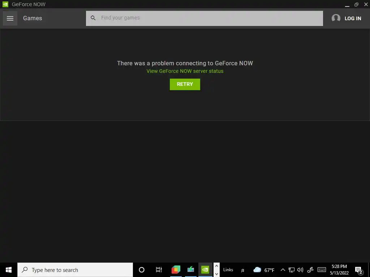
Task: Click the RETRY button
Action: (x=185, y=84)
